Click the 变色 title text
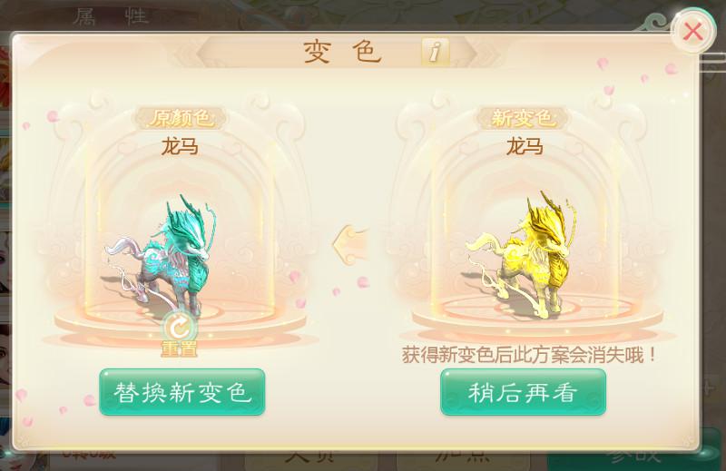 343,52
